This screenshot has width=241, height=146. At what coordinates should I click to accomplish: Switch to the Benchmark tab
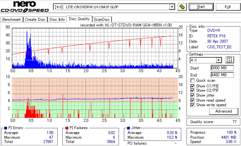(12, 20)
